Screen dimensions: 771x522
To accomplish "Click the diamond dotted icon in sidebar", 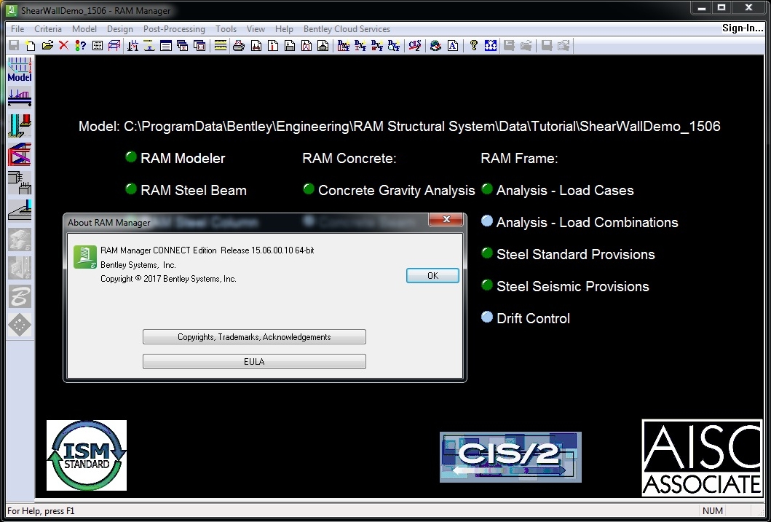I will [x=20, y=325].
